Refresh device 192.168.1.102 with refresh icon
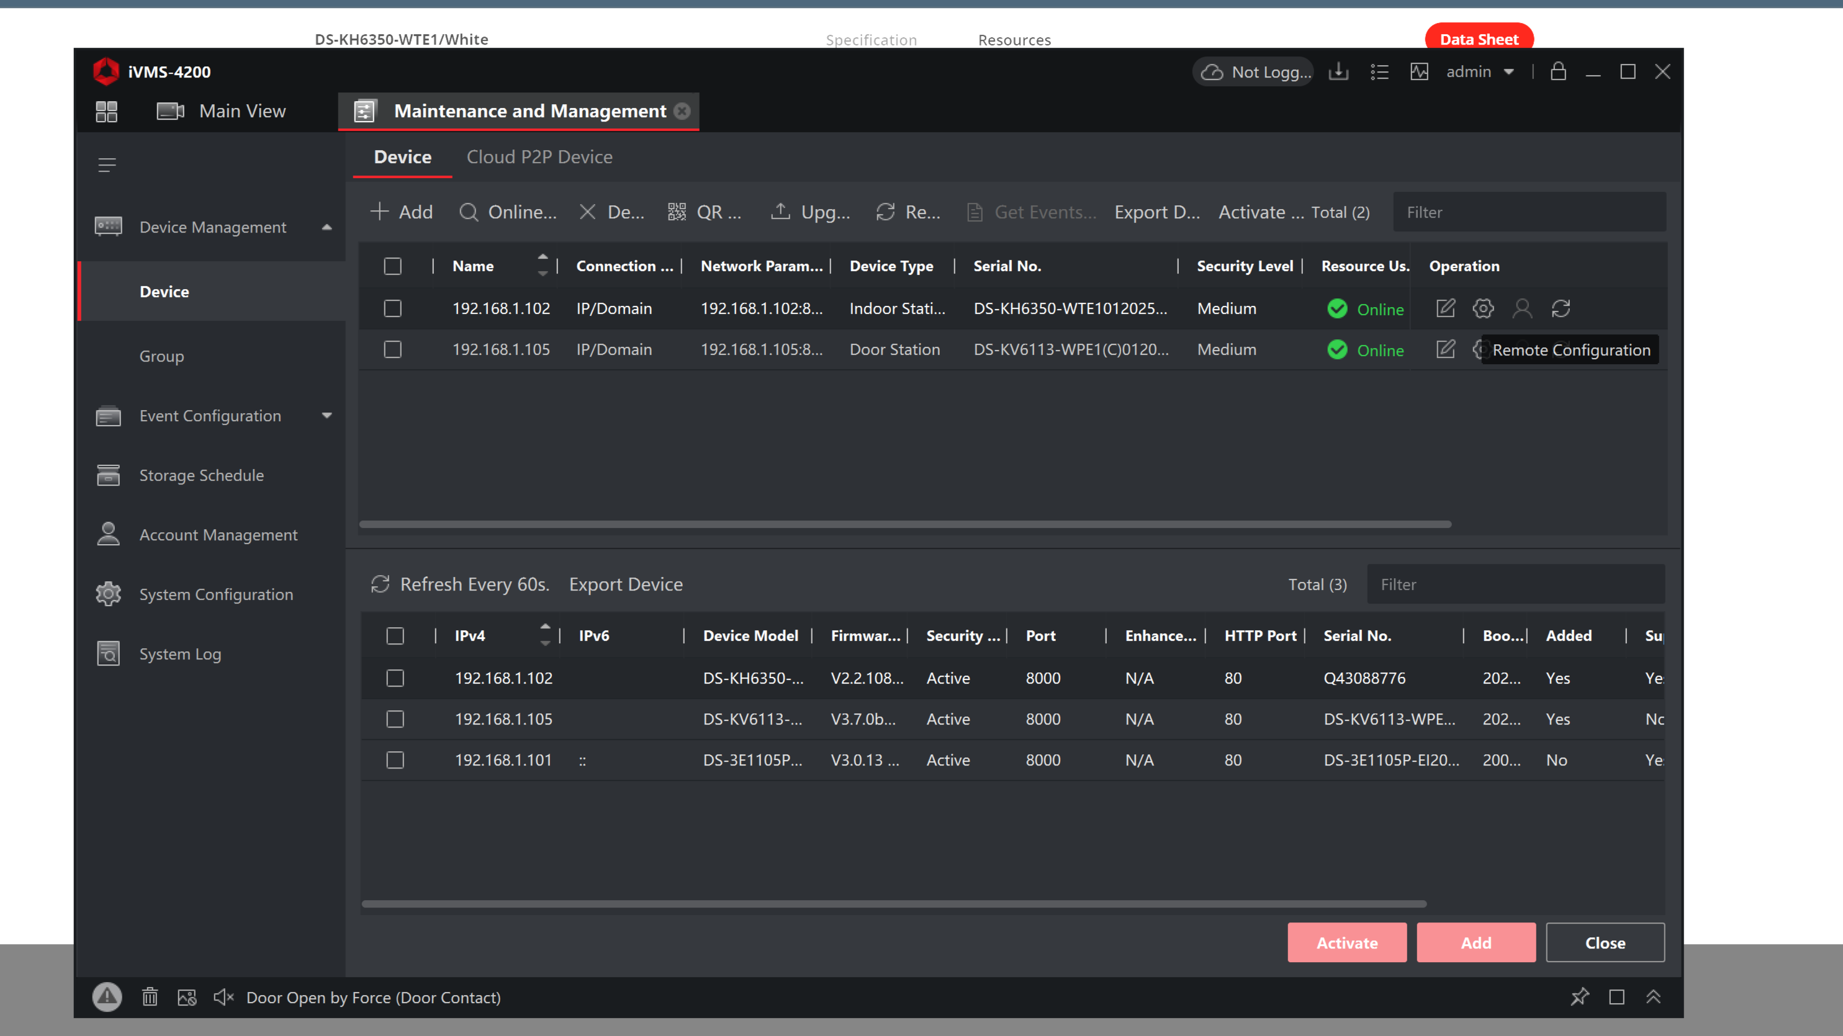Screen dimensions: 1843x1036 (1561, 308)
